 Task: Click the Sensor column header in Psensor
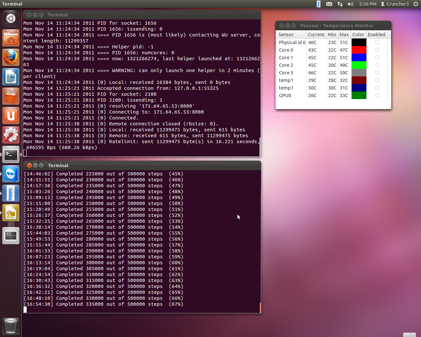[292, 35]
